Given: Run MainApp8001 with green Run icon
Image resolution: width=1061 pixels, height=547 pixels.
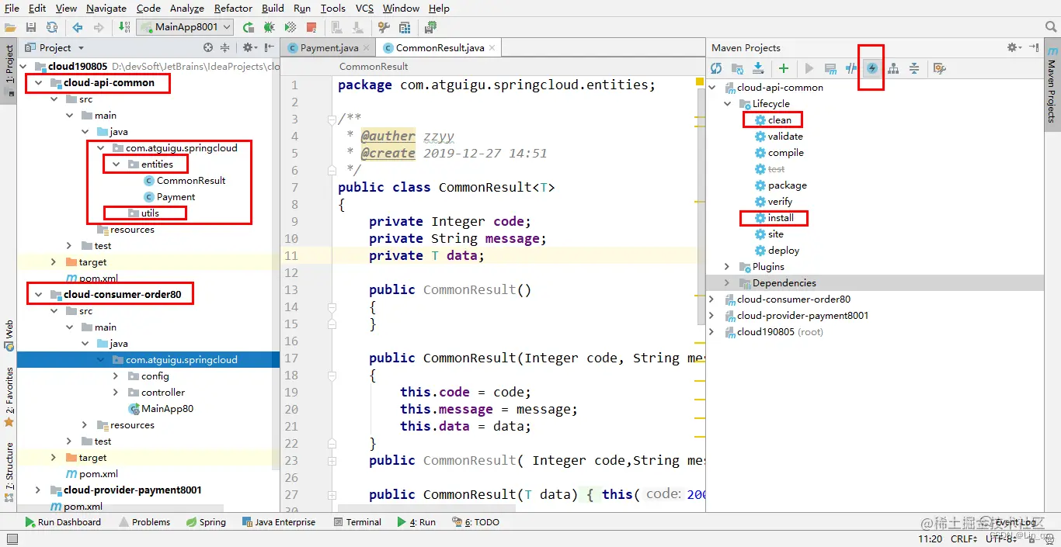Looking at the screenshot, I should 249,27.
